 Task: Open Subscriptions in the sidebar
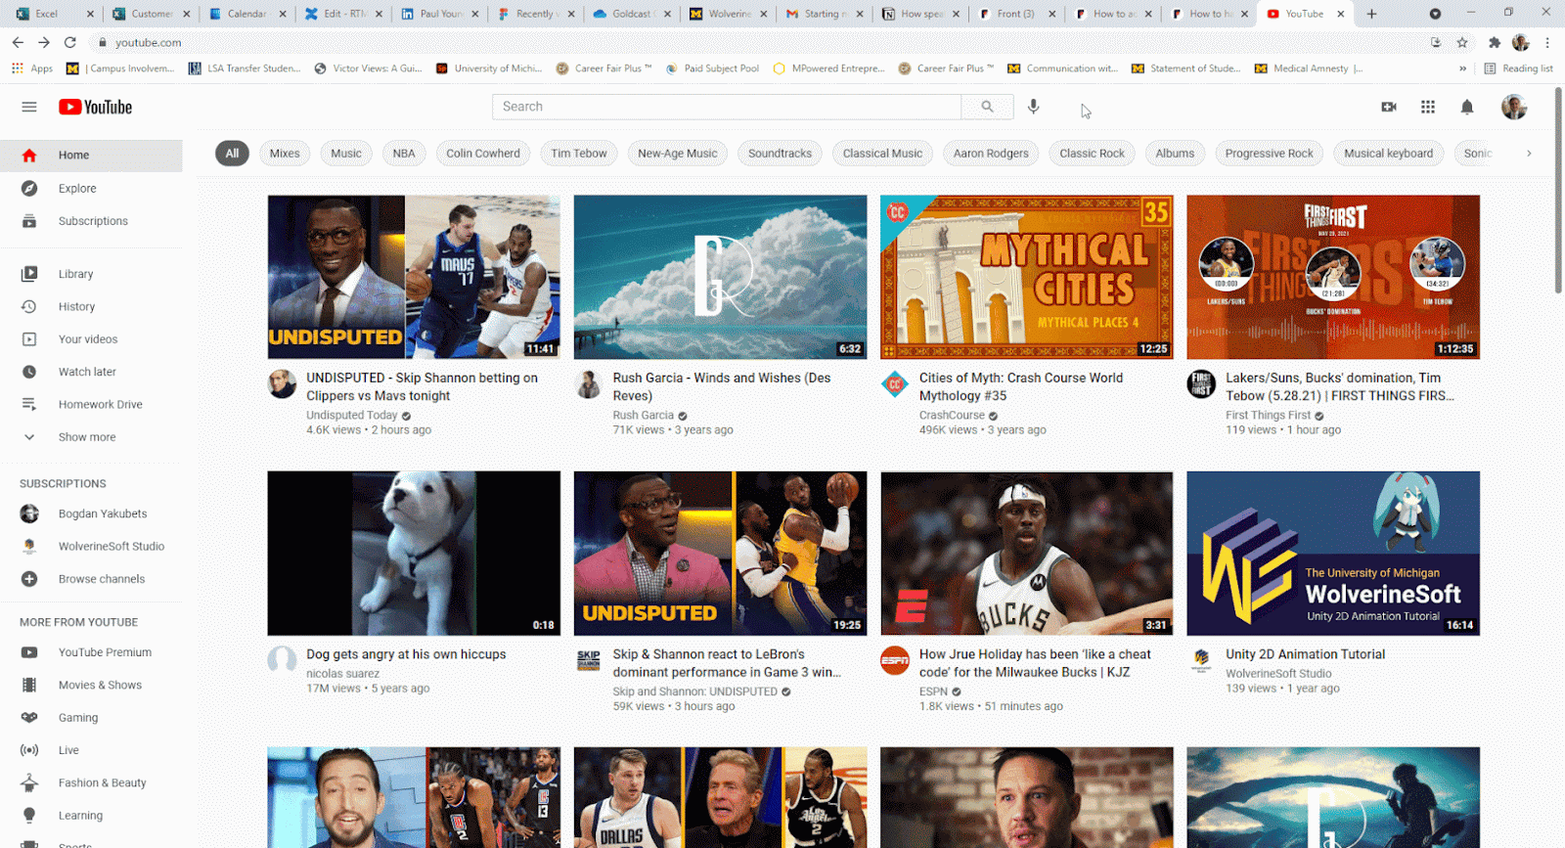point(91,221)
